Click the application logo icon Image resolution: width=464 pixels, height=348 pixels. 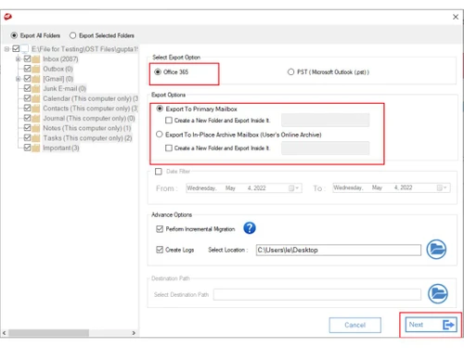(7, 17)
